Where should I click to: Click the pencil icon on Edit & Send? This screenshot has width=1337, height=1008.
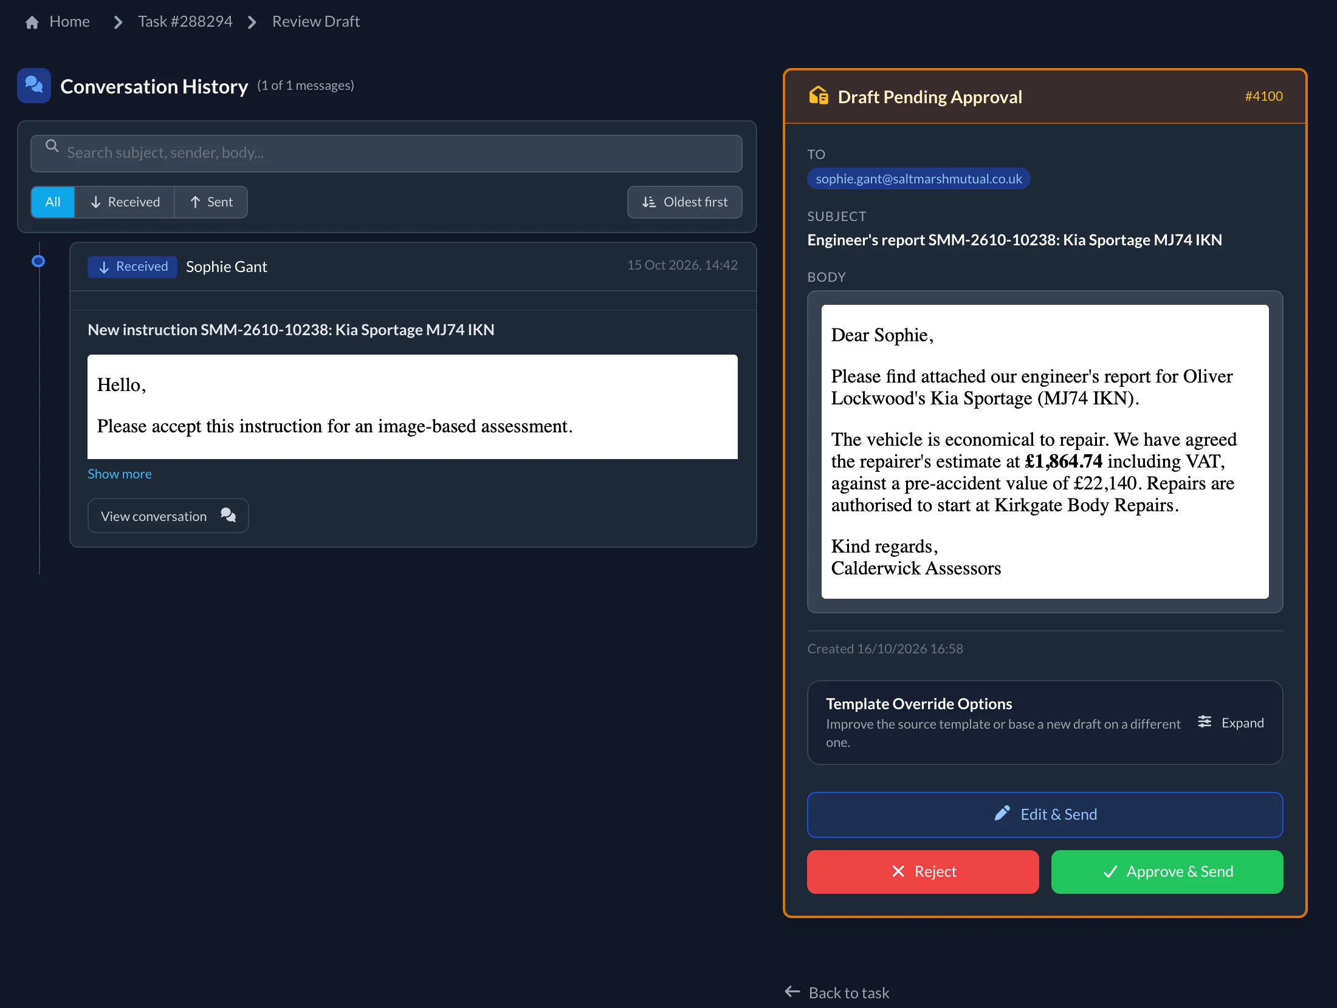pos(1002,813)
